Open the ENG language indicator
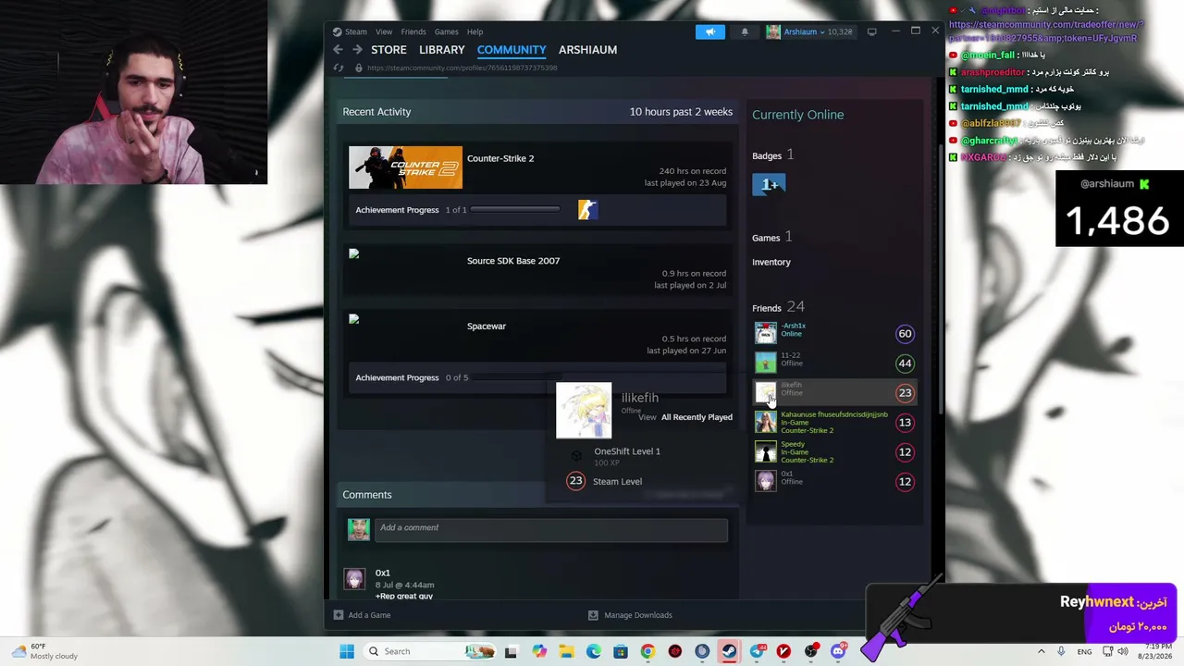 point(1084,651)
